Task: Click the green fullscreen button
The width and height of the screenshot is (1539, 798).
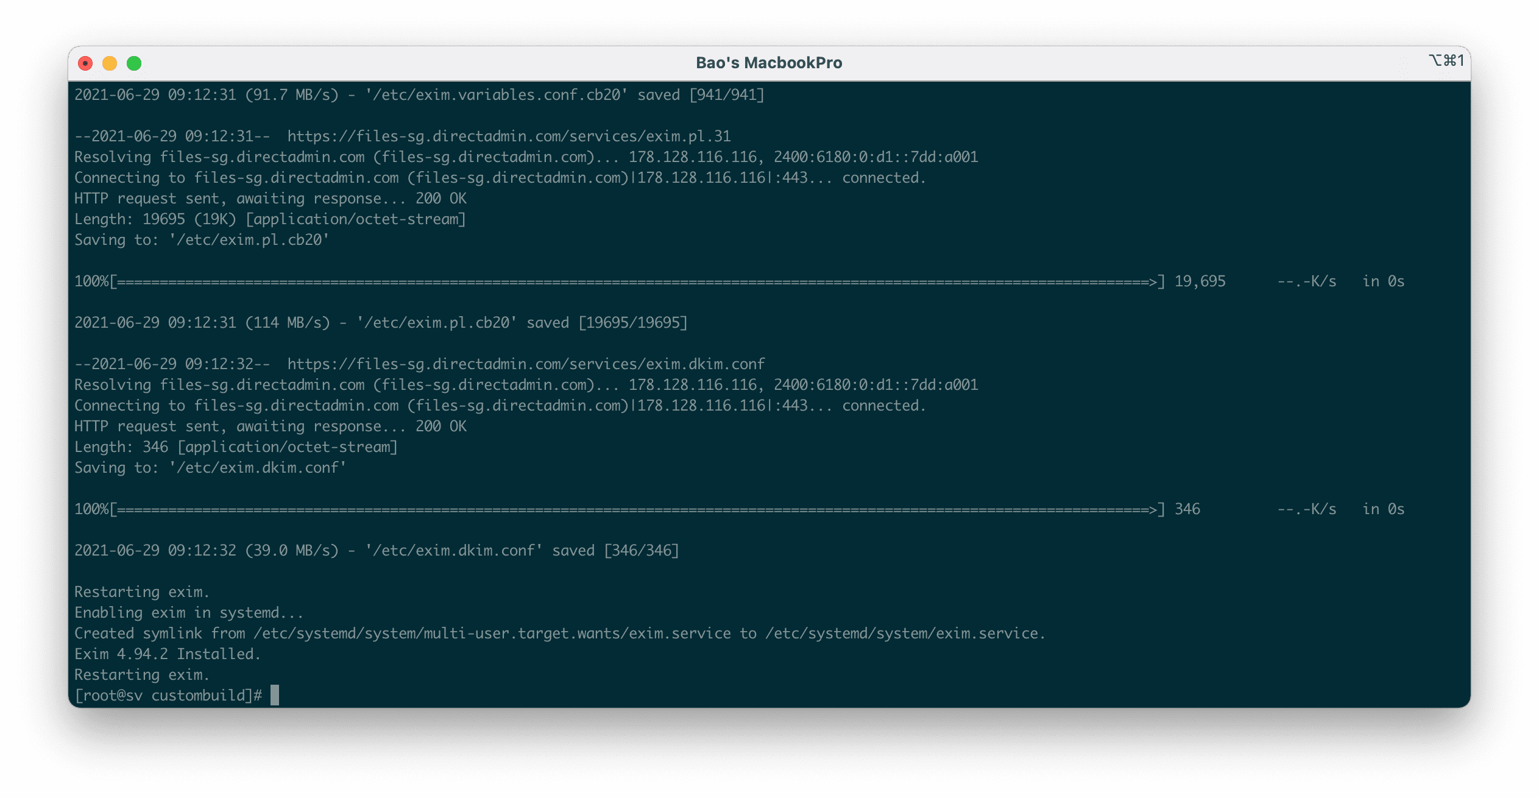Action: 133,63
